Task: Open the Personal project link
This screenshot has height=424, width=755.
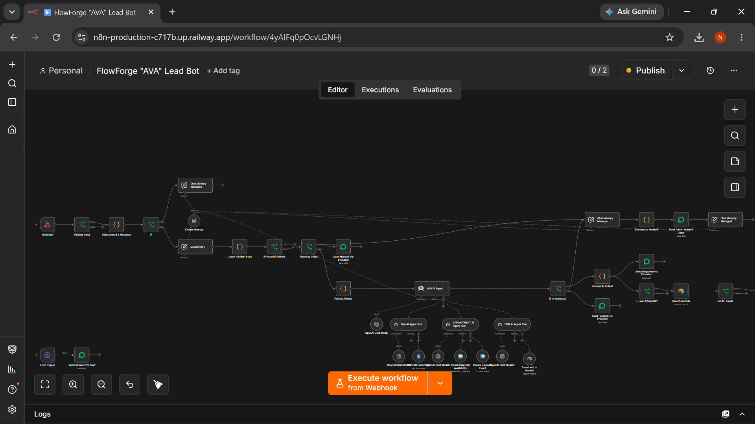Action: pyautogui.click(x=61, y=71)
